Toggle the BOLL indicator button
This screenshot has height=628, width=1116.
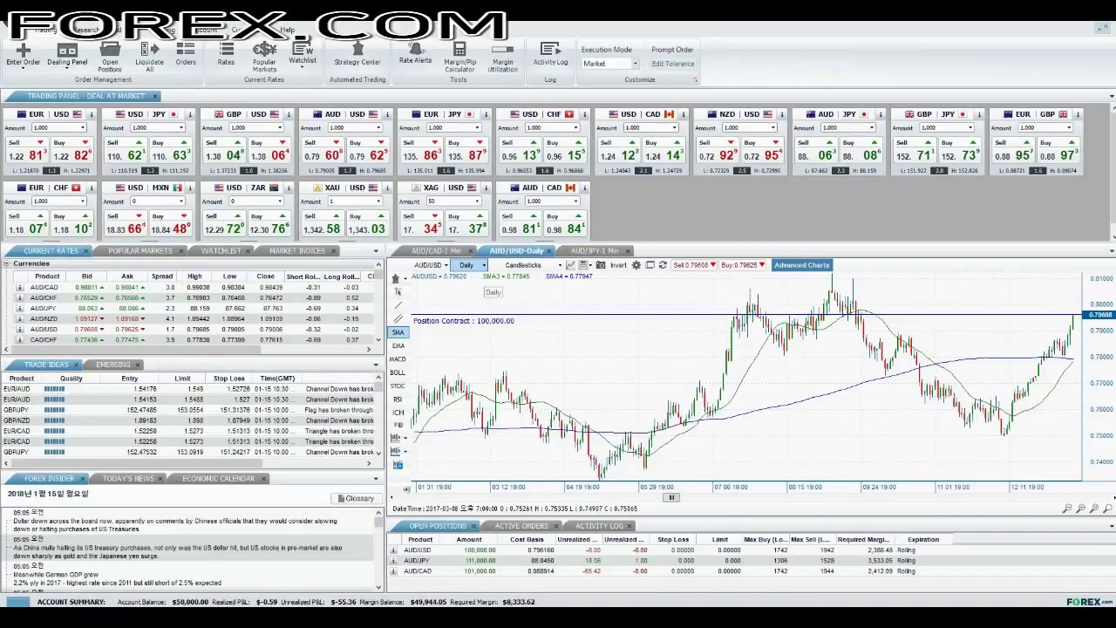point(398,372)
